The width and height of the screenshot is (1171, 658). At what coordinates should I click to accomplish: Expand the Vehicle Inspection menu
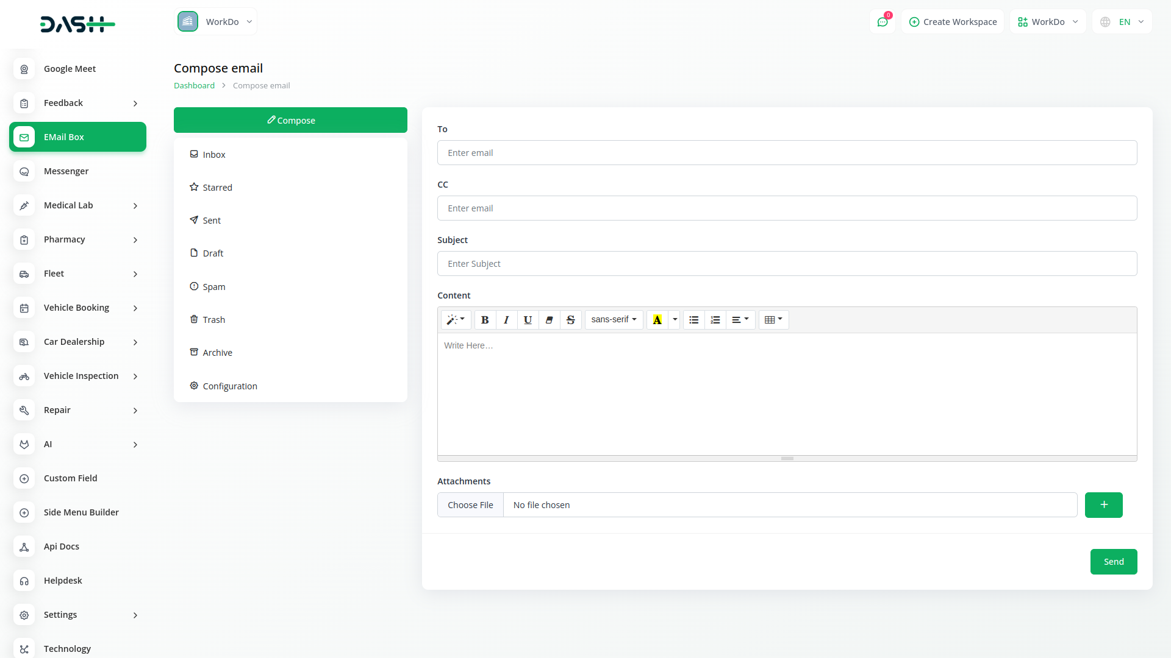77,376
